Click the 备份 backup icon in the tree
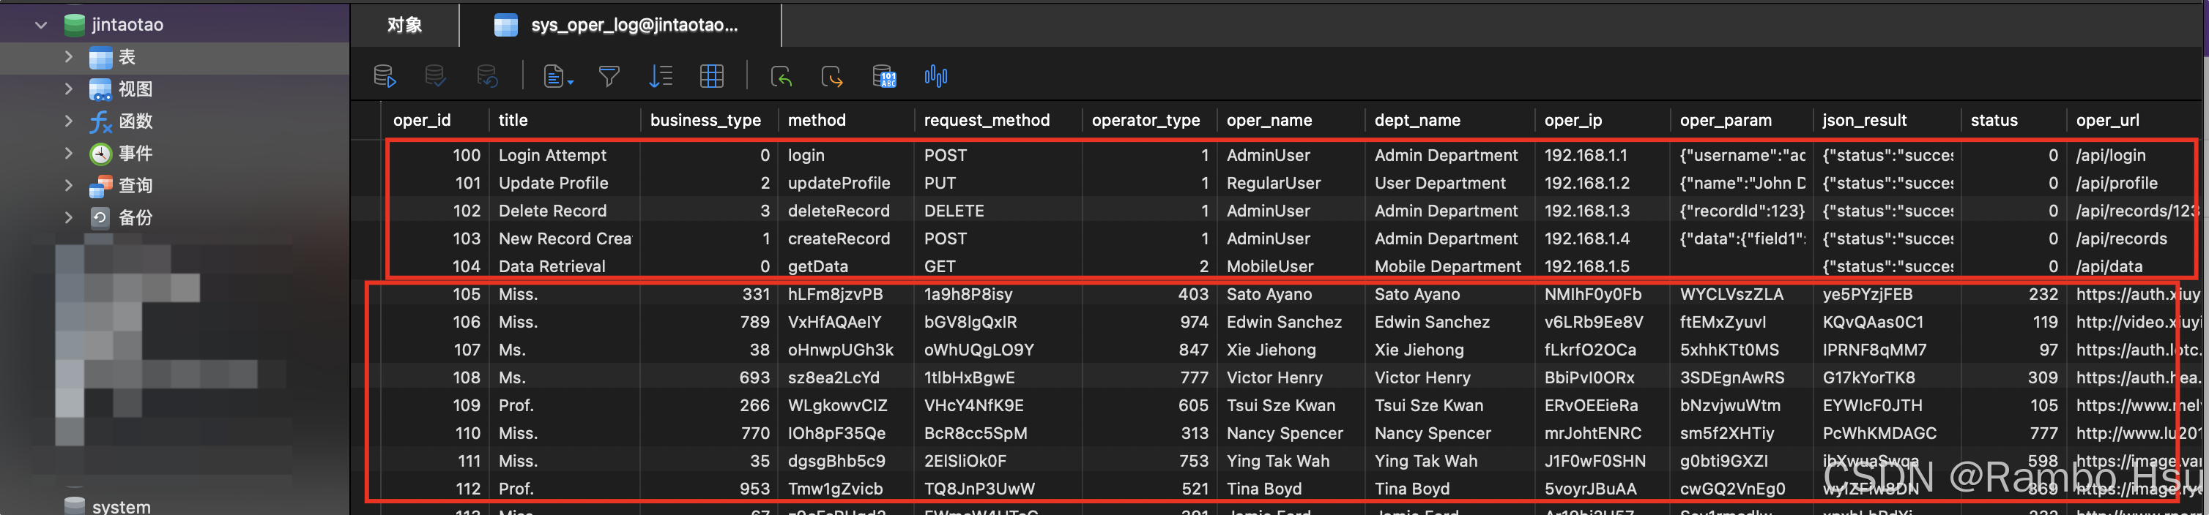Viewport: 2209px width, 515px height. point(101,218)
